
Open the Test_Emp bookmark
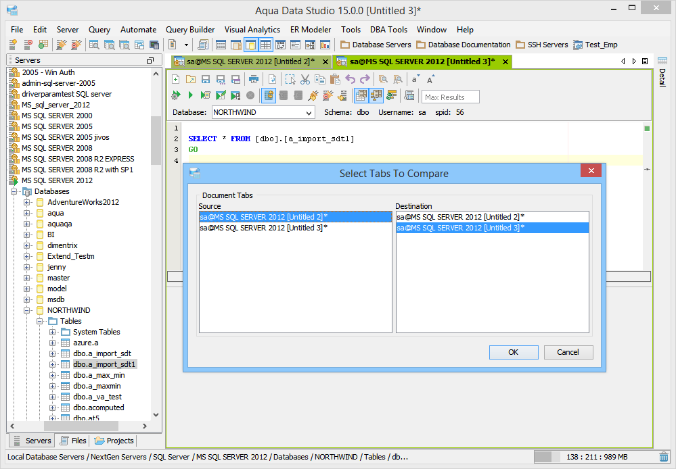[x=595, y=45]
